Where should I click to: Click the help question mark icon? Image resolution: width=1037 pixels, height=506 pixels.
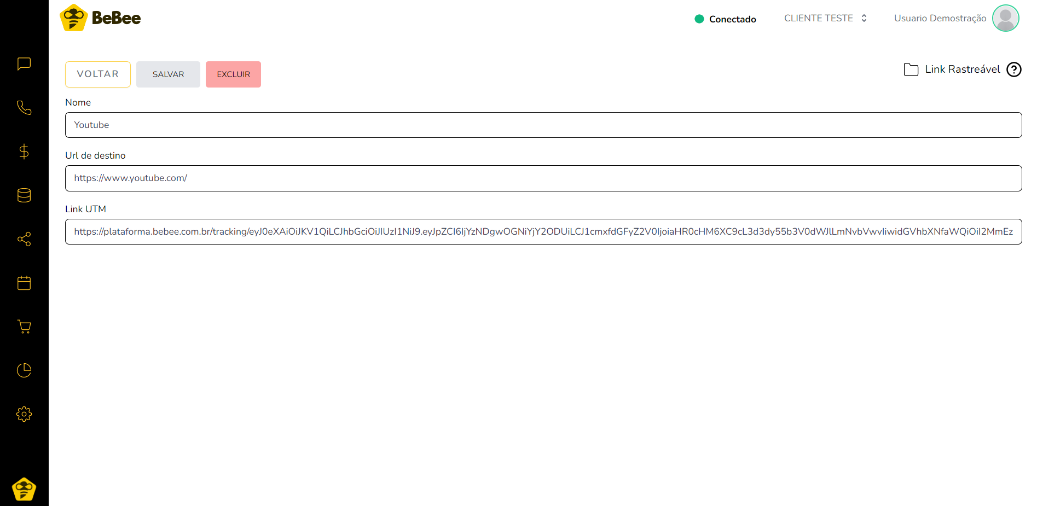coord(1013,69)
